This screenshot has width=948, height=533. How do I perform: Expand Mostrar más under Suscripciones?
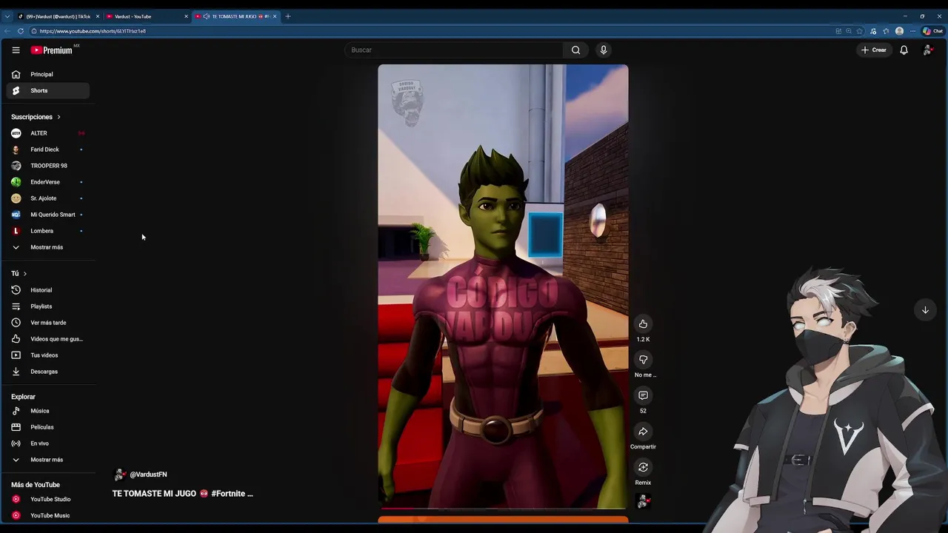tap(47, 247)
